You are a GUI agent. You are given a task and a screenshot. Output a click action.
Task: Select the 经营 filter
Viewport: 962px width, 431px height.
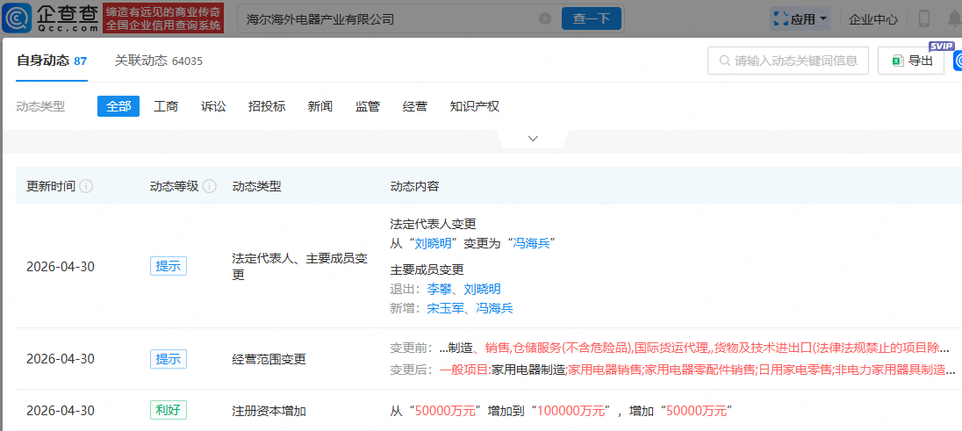coord(415,106)
